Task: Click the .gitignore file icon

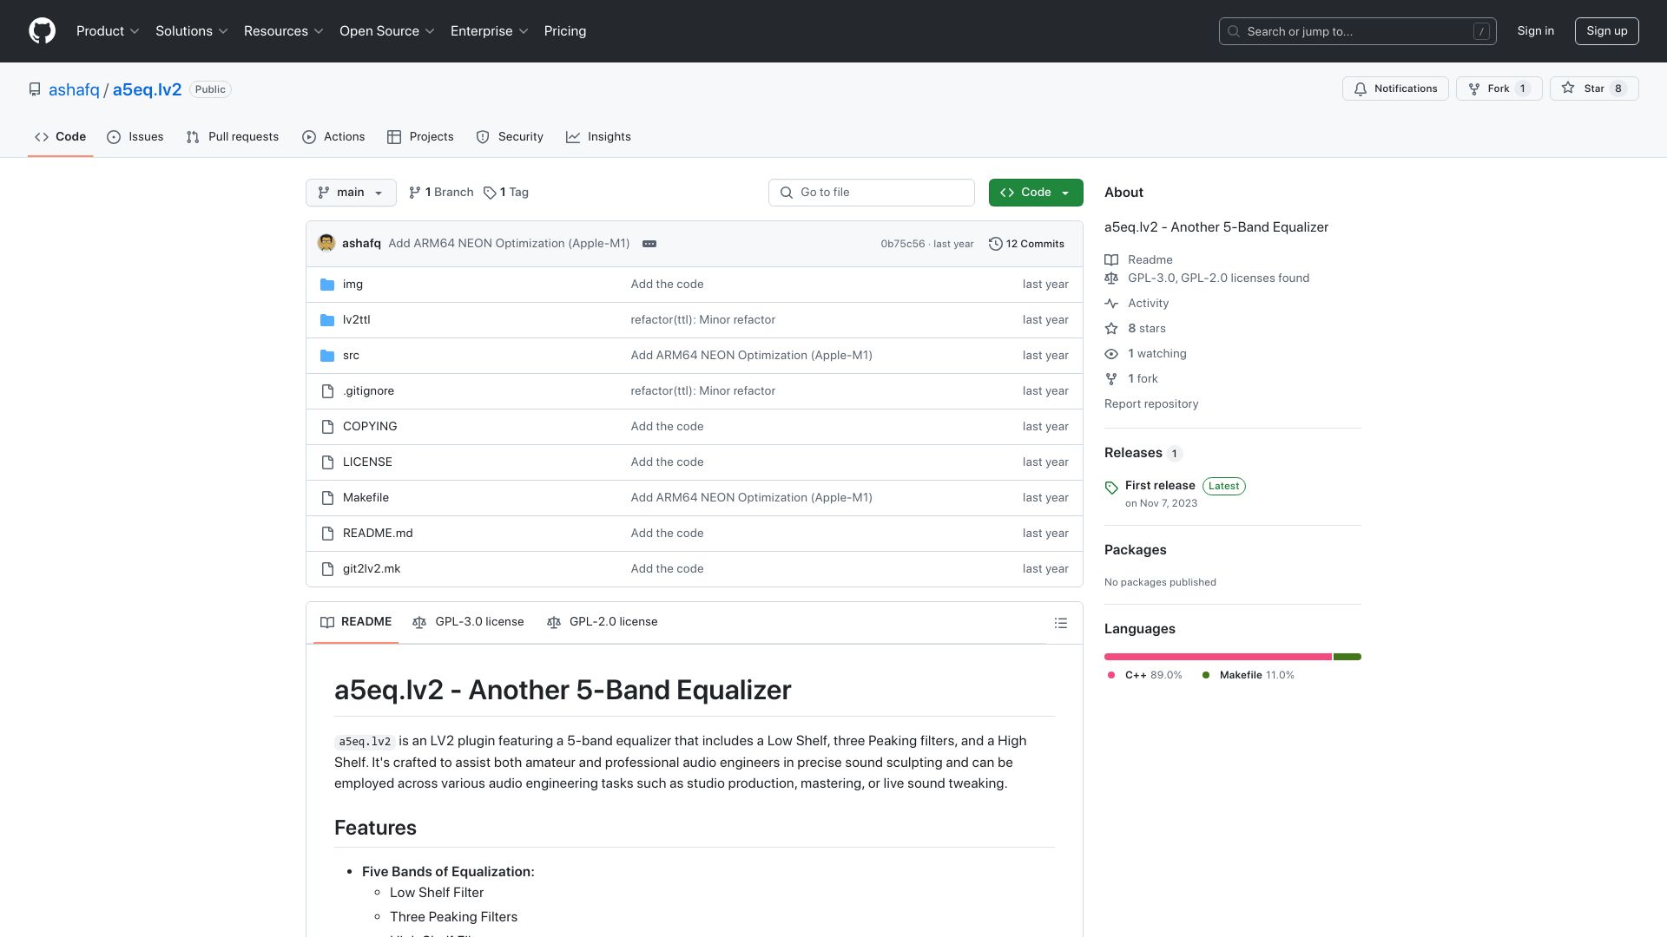Action: pos(327,391)
